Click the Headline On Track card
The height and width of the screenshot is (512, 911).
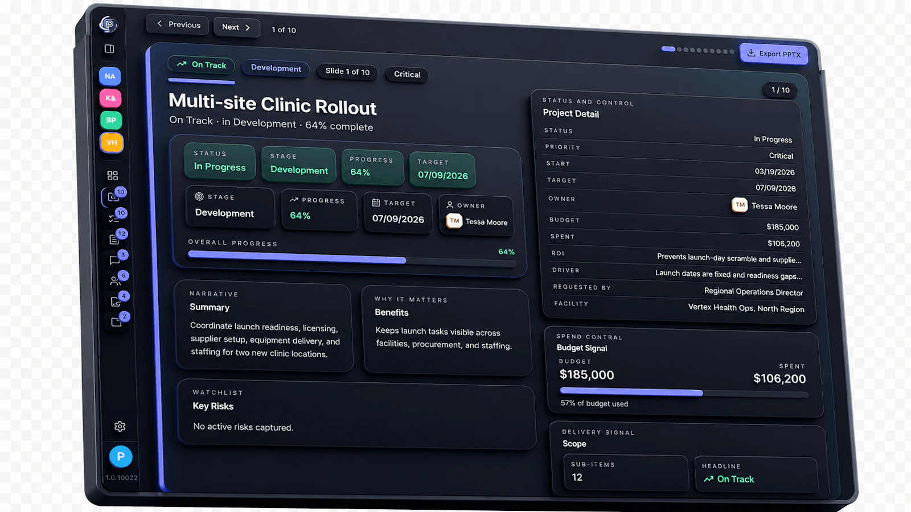[x=756, y=474]
